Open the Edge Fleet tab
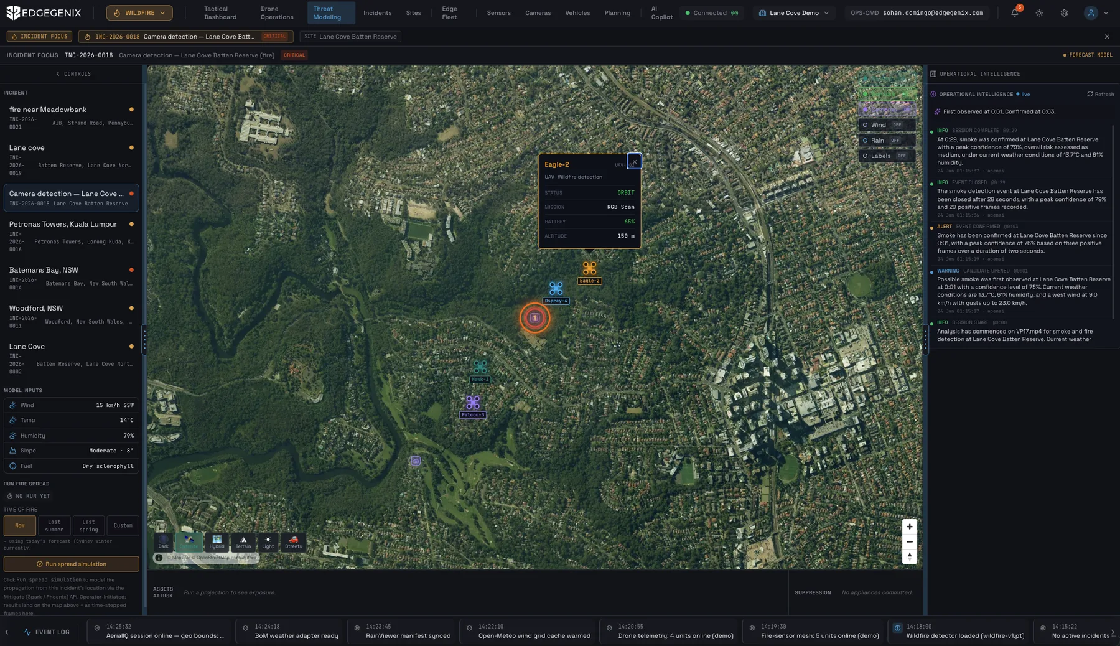 coord(449,12)
